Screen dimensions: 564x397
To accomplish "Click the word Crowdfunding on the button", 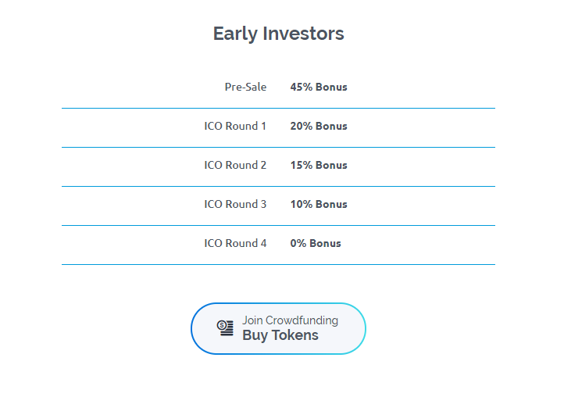I will pos(302,320).
